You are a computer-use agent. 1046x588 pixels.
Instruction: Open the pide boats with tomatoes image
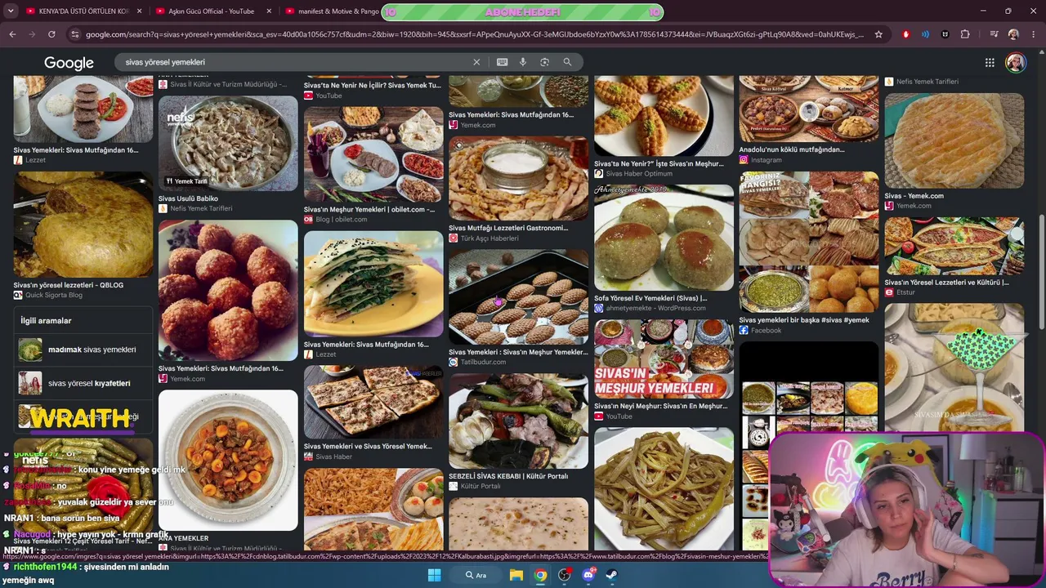click(954, 246)
